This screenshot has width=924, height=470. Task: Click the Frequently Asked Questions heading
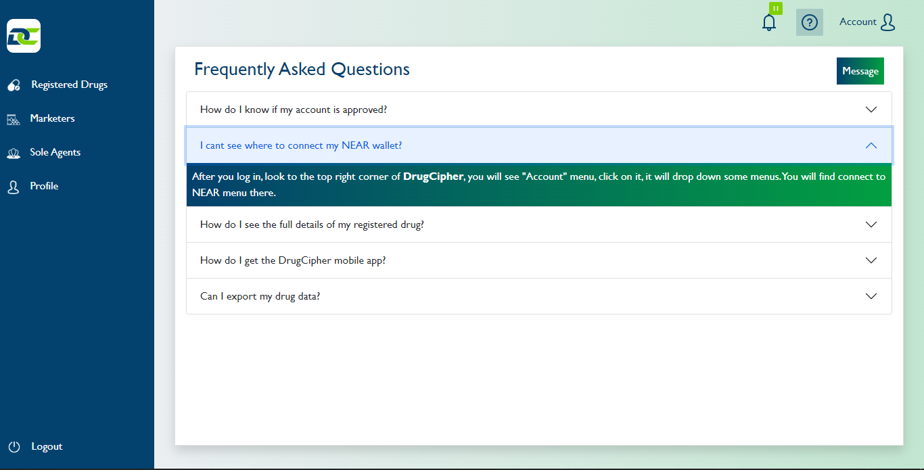pyautogui.click(x=302, y=70)
